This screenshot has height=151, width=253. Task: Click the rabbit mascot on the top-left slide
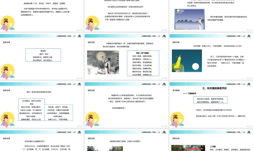(7, 23)
